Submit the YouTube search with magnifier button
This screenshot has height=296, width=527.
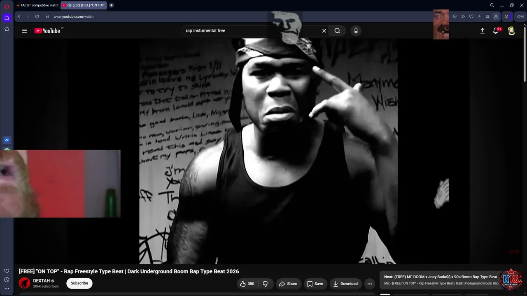point(337,30)
